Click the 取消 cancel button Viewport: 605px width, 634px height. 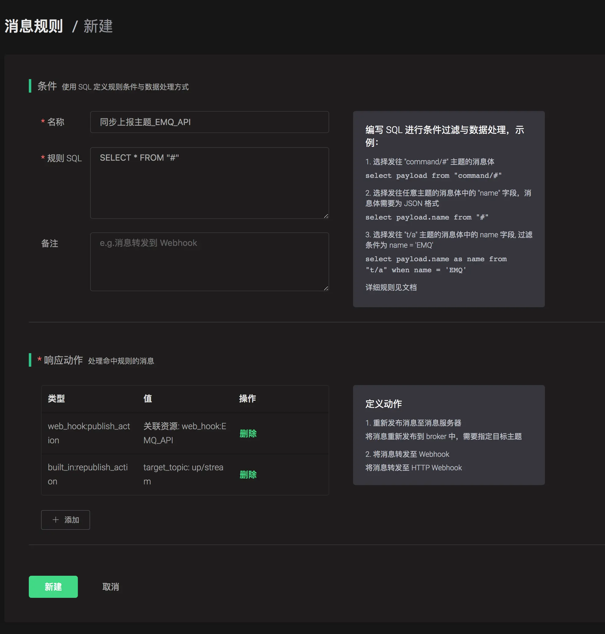coord(111,586)
